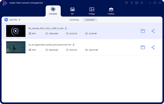
Task: Minimize the AnyRec window
Action: pyautogui.click(x=150, y=3)
